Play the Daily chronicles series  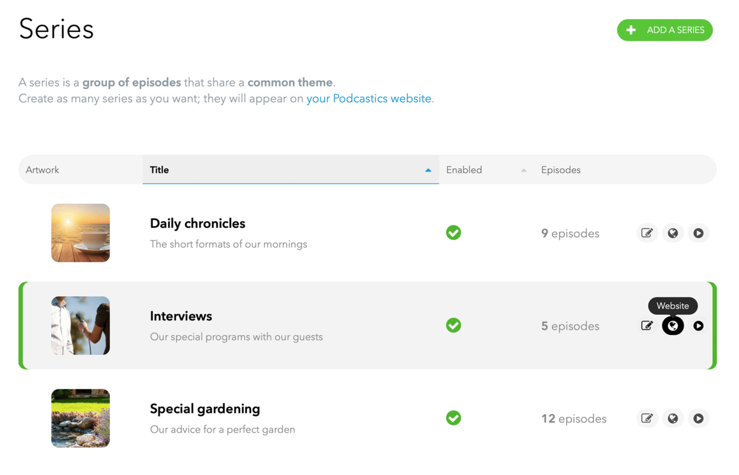(x=698, y=233)
